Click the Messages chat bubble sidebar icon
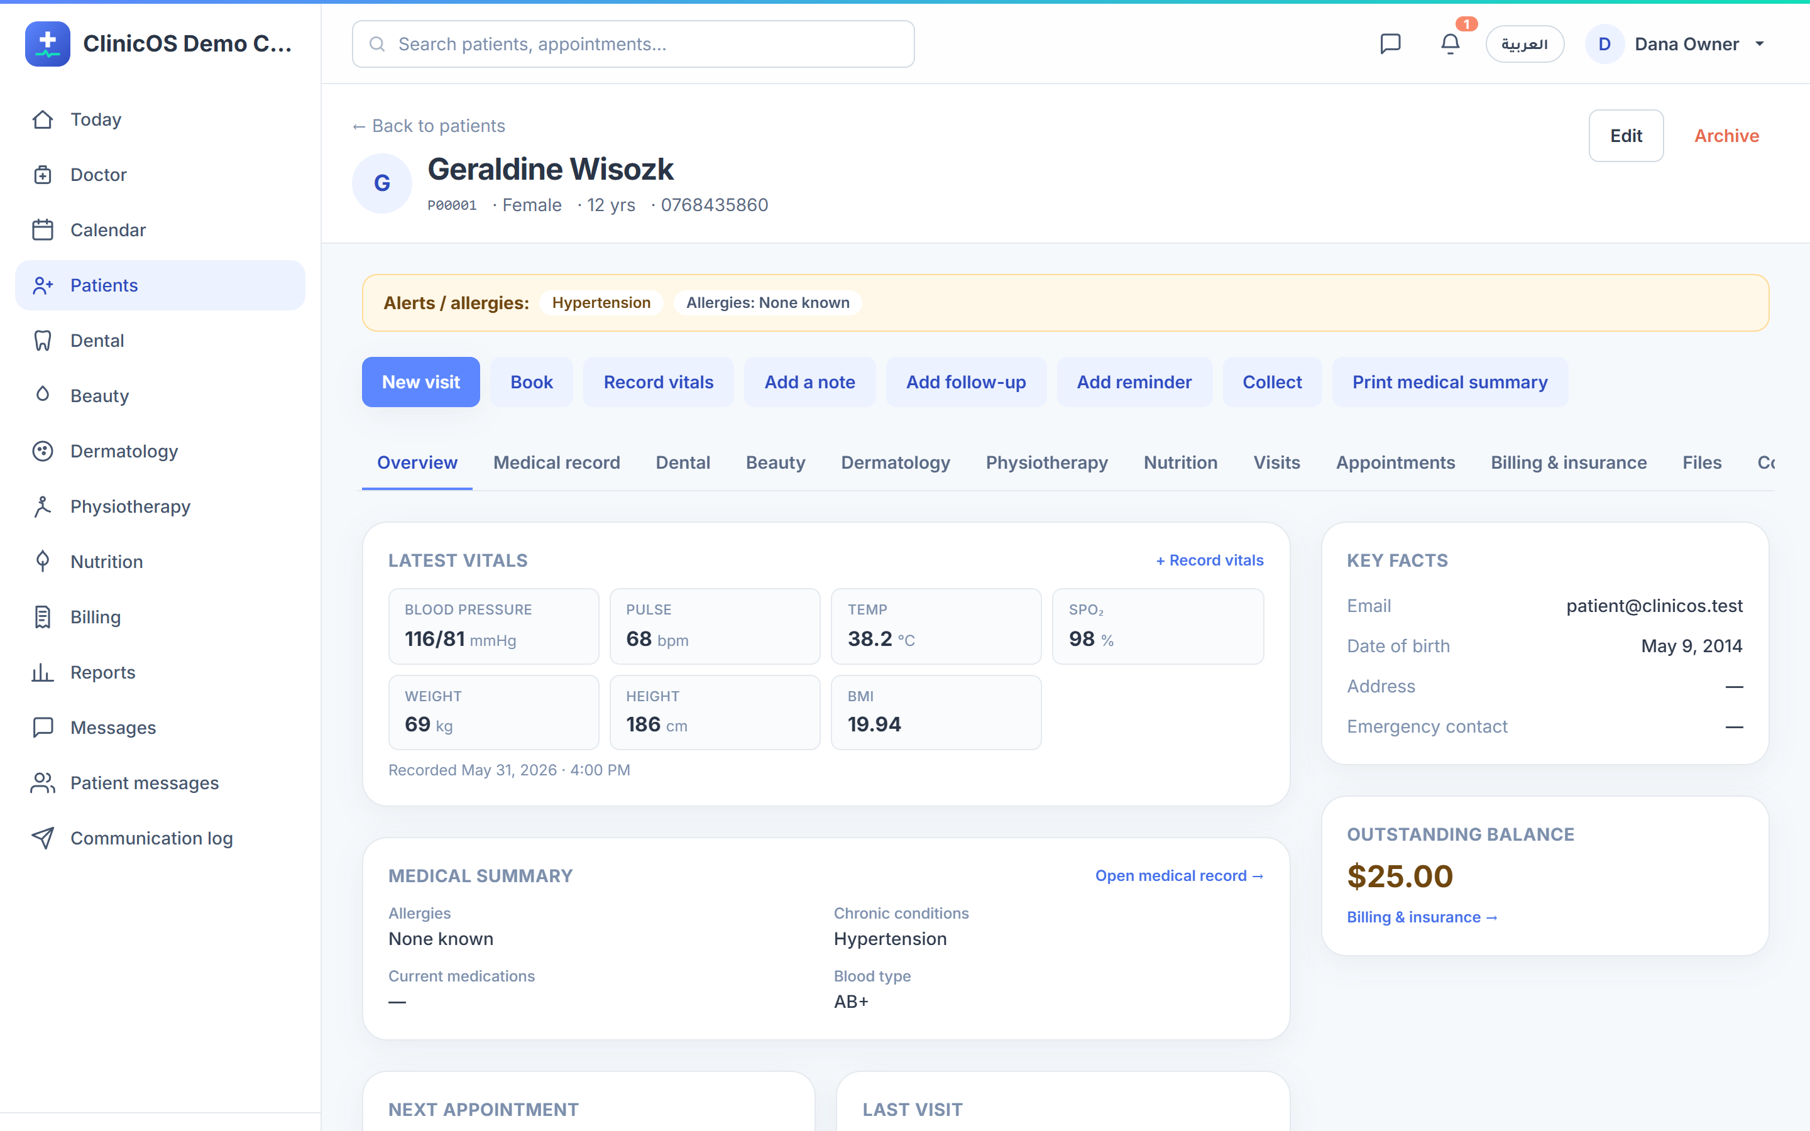The width and height of the screenshot is (1810, 1131). [43, 728]
